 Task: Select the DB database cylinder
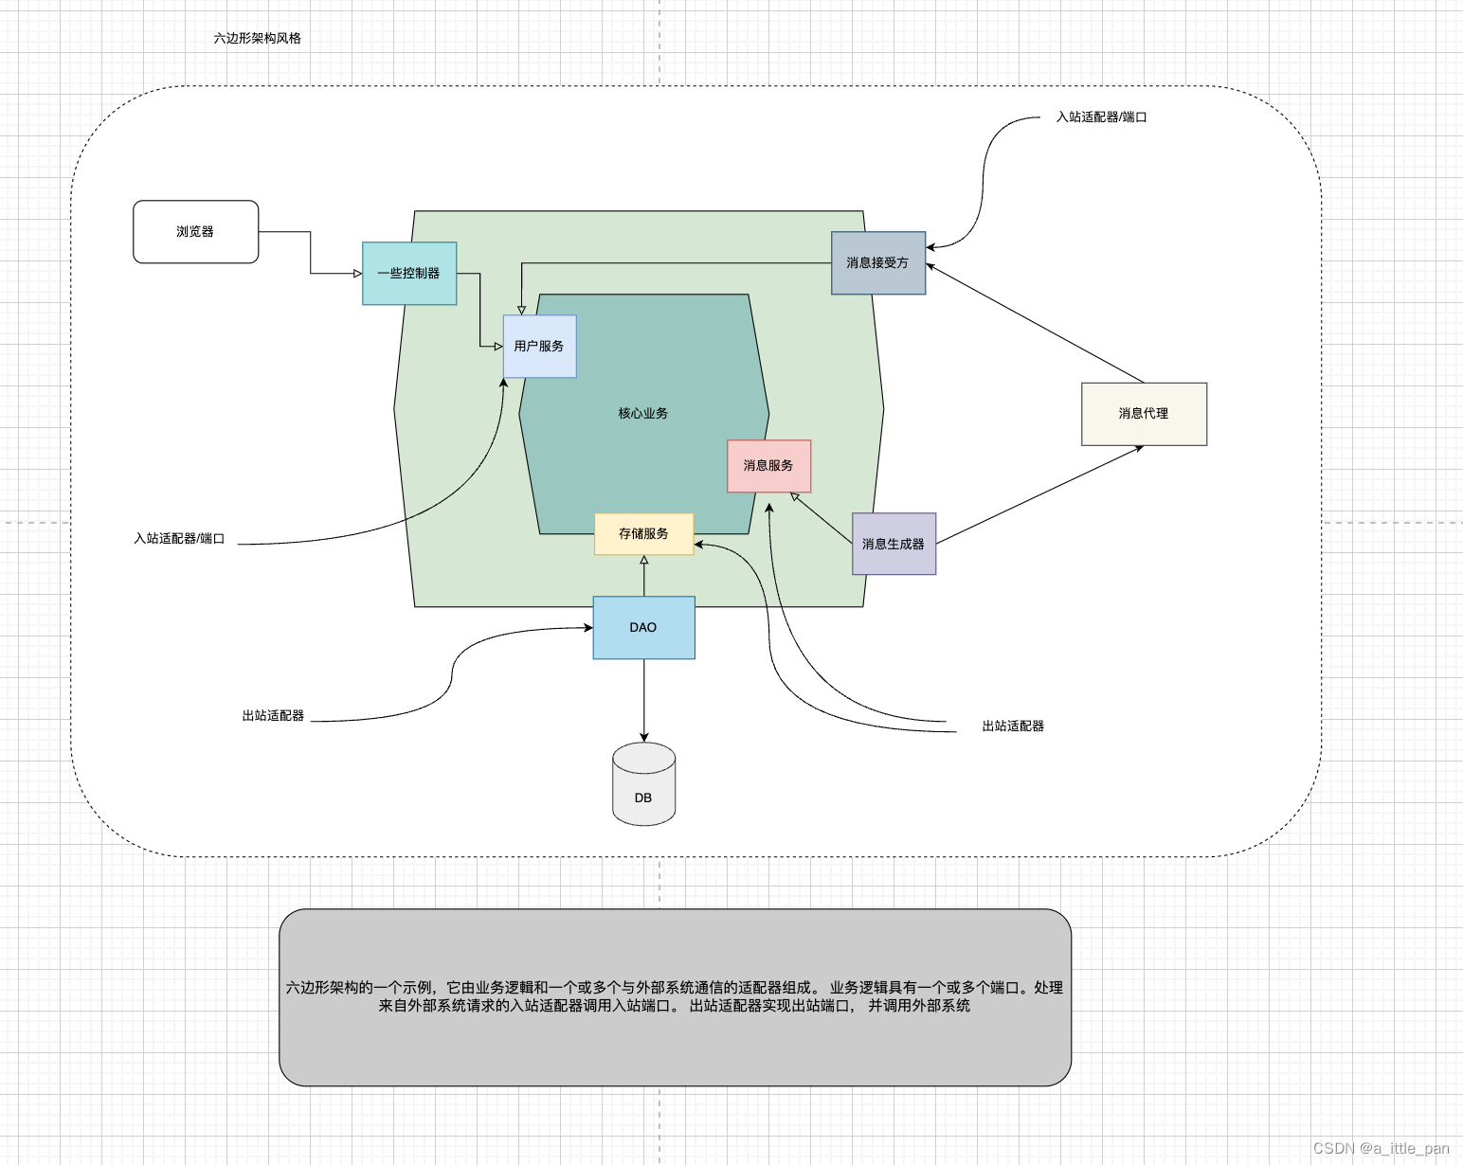point(643,783)
